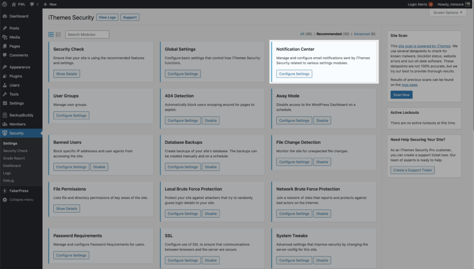Show Details for Security Check
474x269 pixels.
tap(67, 73)
